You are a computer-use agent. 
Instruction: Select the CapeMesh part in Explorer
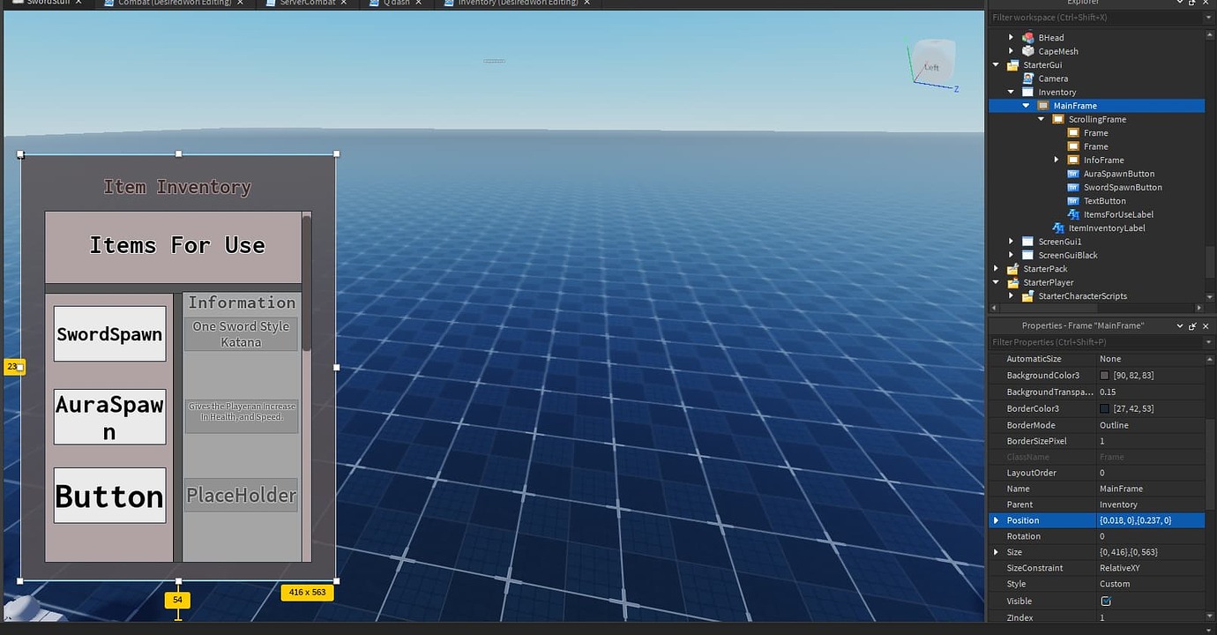point(1058,51)
